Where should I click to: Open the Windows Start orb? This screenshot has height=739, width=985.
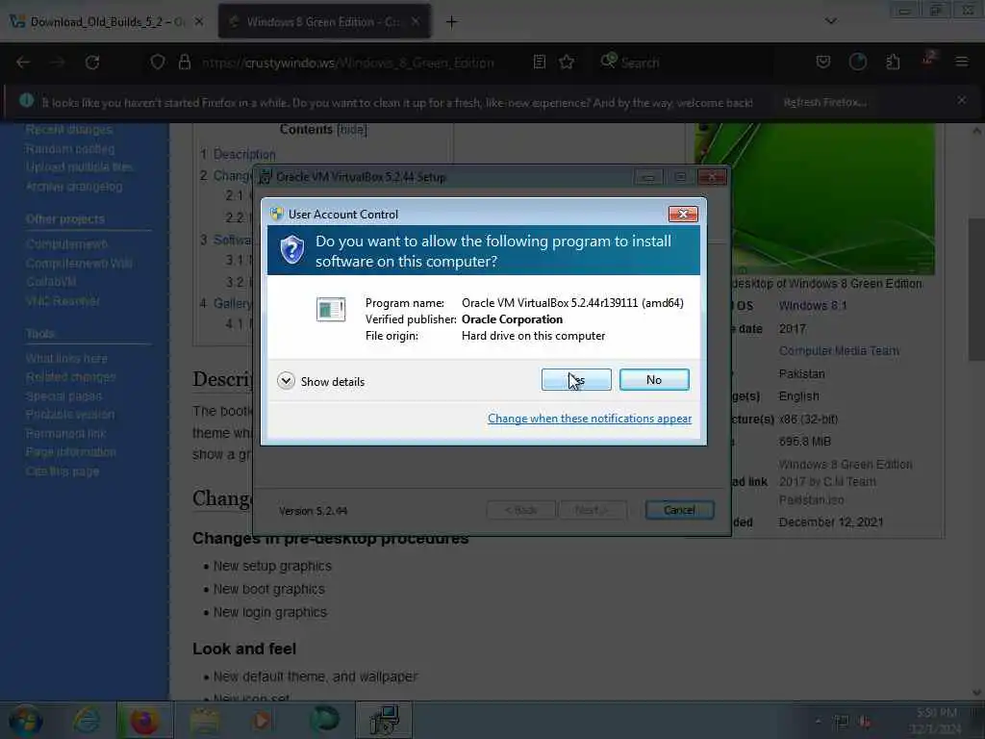26,721
